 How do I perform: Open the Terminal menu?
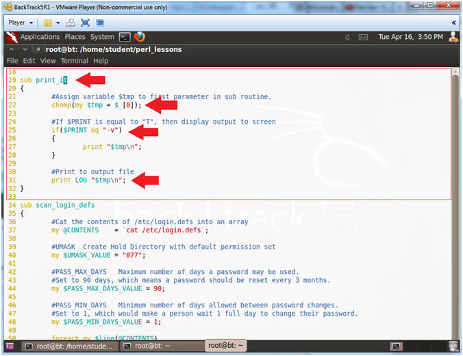tap(75, 61)
